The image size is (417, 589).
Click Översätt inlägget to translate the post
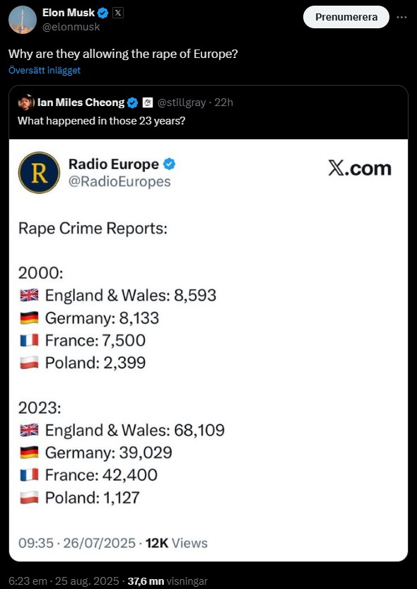click(45, 70)
